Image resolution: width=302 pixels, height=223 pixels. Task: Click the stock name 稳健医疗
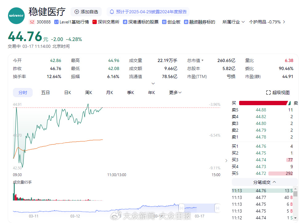[x=47, y=12]
